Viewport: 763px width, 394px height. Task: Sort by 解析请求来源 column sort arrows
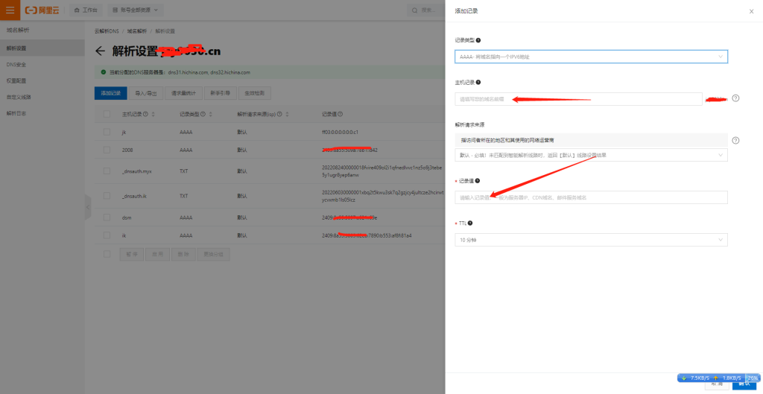287,114
